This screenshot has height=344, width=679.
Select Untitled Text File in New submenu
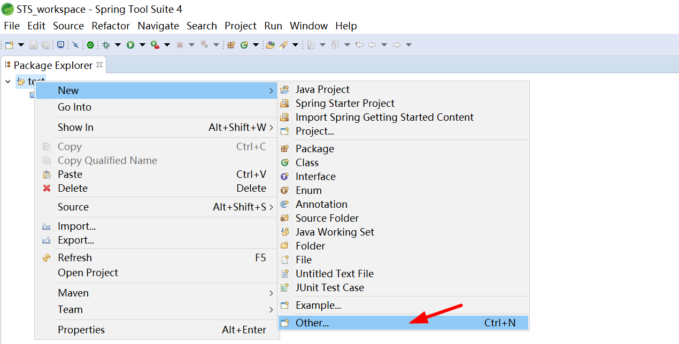[x=403, y=273]
